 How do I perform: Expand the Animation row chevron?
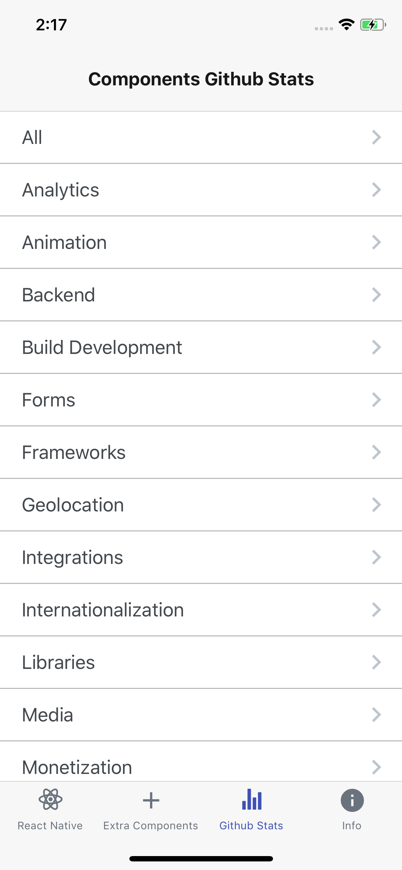(x=376, y=242)
